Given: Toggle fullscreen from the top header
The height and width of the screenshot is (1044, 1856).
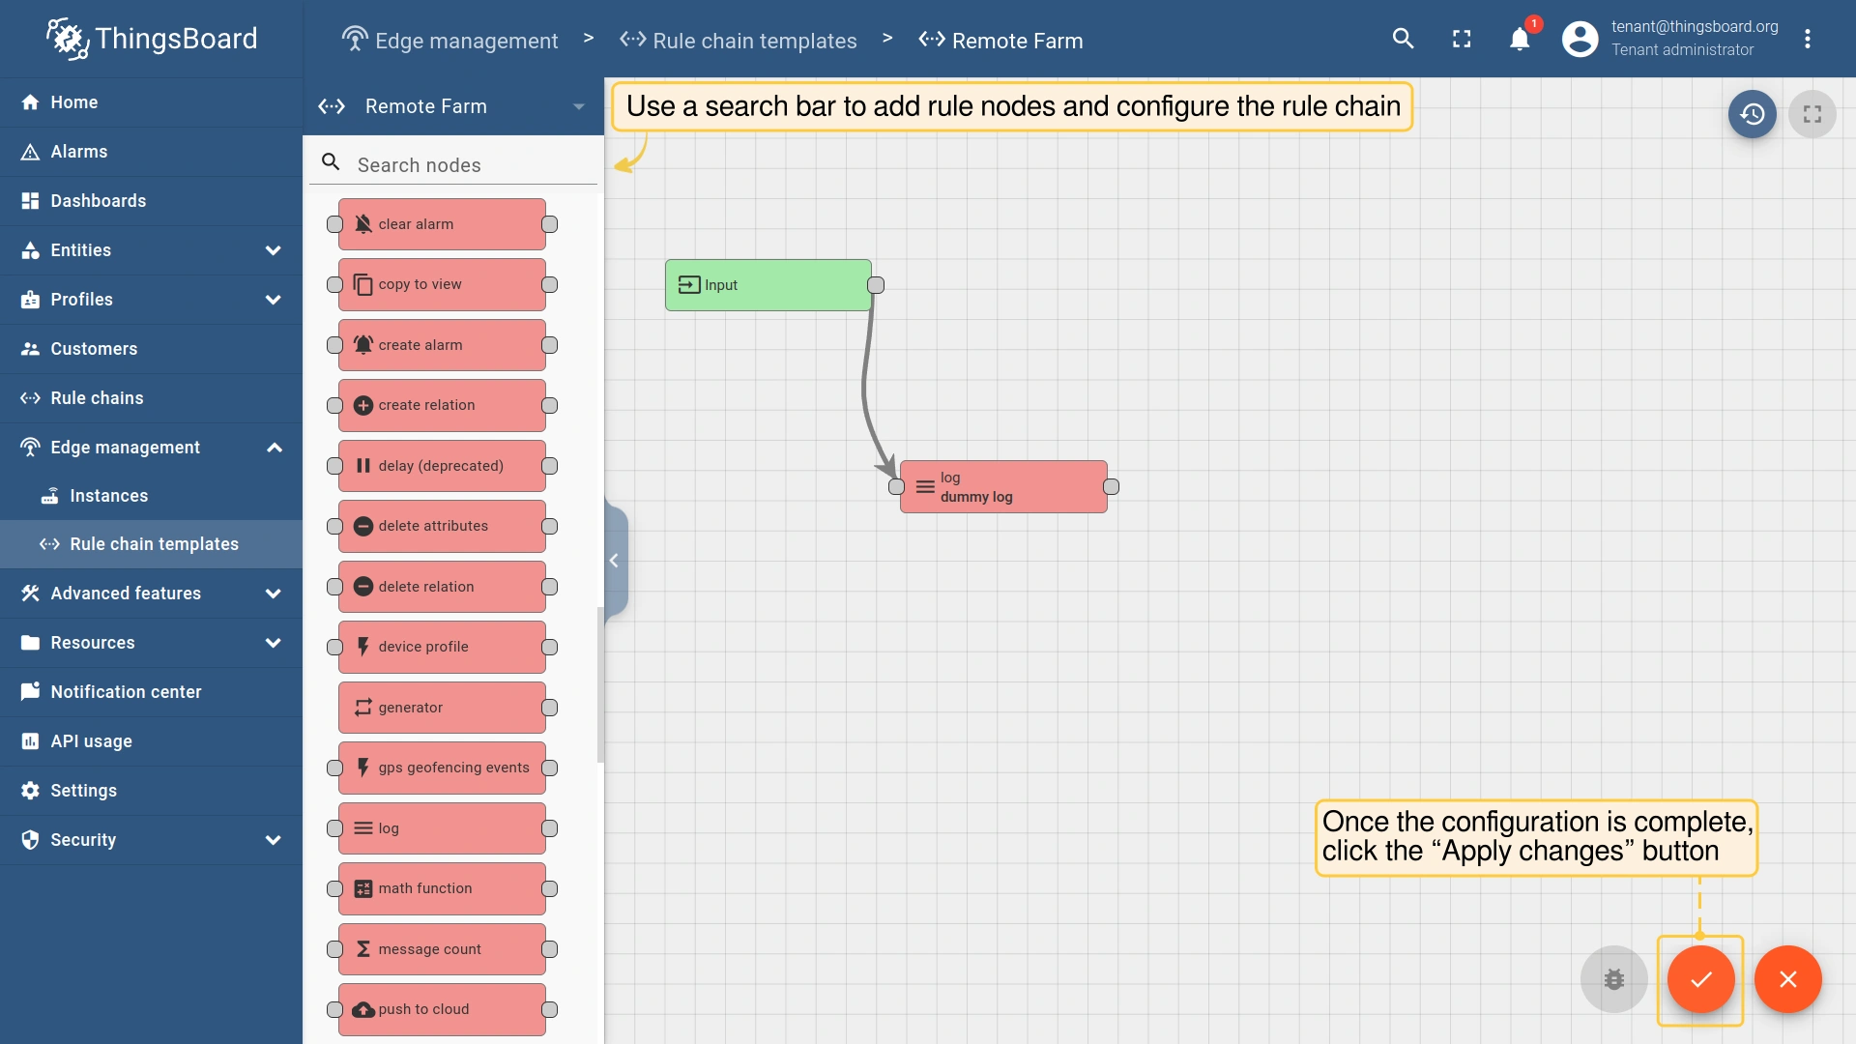Looking at the screenshot, I should point(1462,40).
